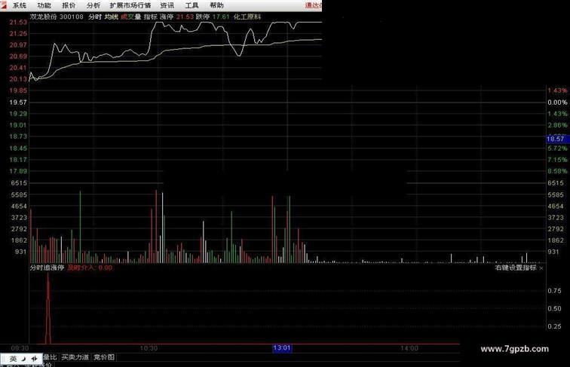Click the 20.97 price axis label

[x=18, y=45]
